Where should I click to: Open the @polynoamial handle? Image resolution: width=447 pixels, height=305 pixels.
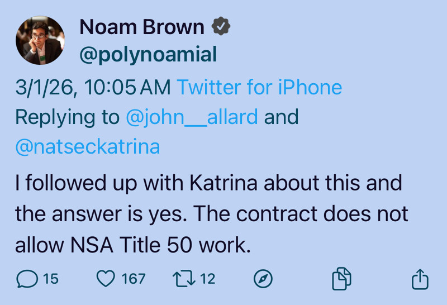click(148, 54)
